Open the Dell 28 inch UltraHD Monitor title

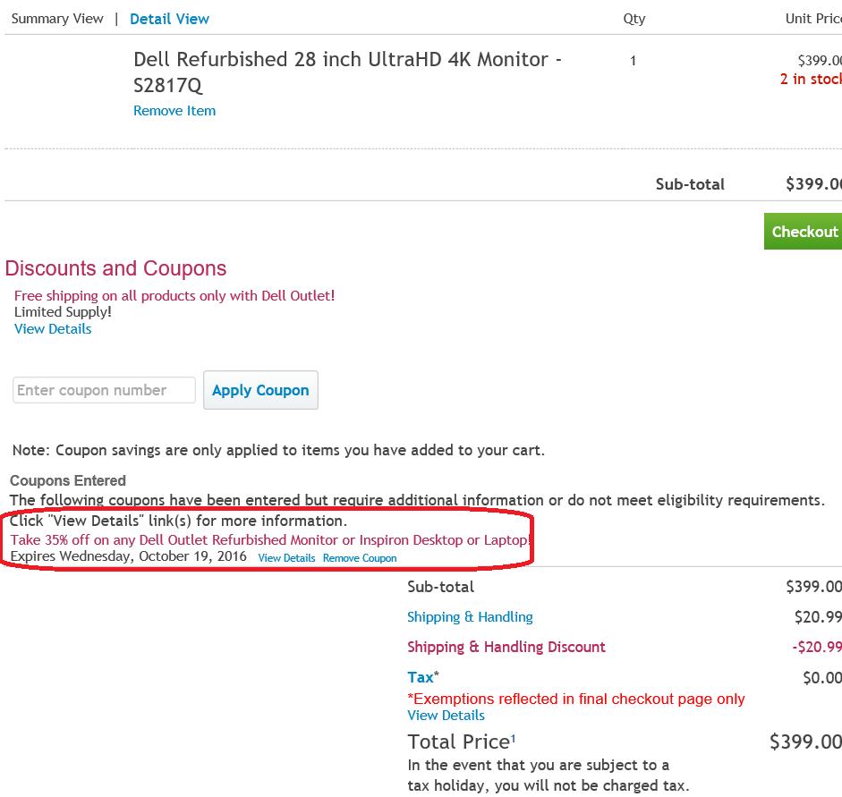[347, 72]
